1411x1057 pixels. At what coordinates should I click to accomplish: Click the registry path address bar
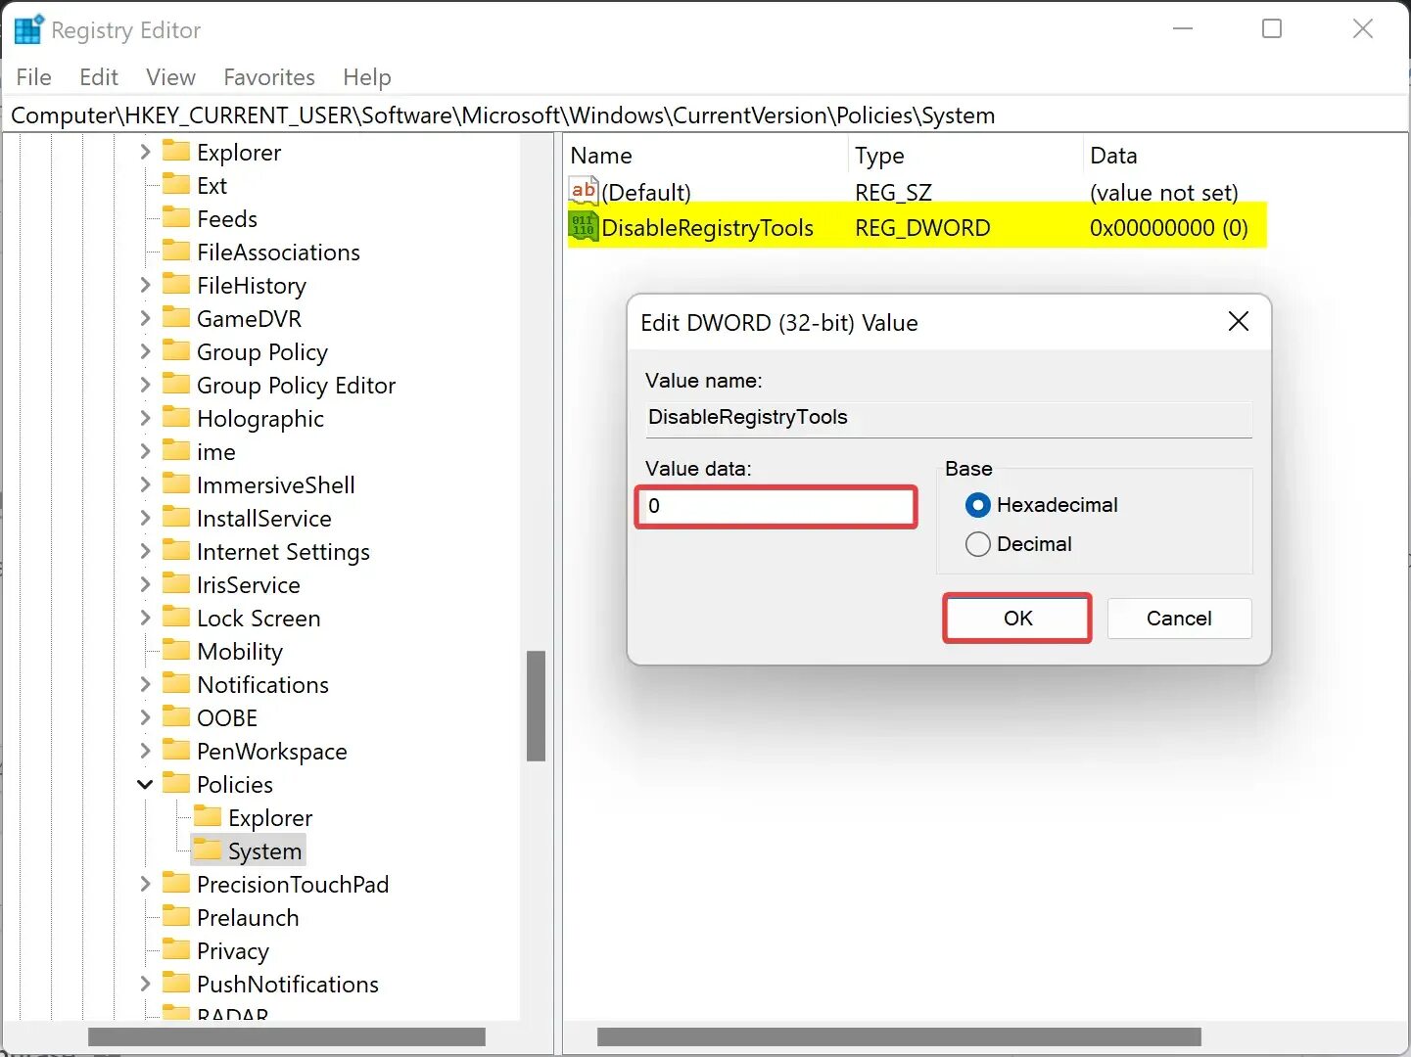coord(705,115)
